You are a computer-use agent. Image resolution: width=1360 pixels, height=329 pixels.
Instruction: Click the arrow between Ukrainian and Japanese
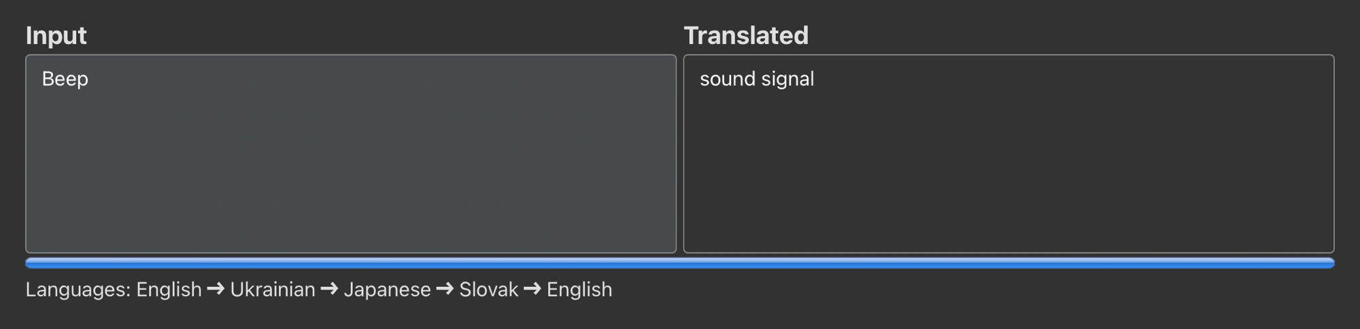pos(329,290)
